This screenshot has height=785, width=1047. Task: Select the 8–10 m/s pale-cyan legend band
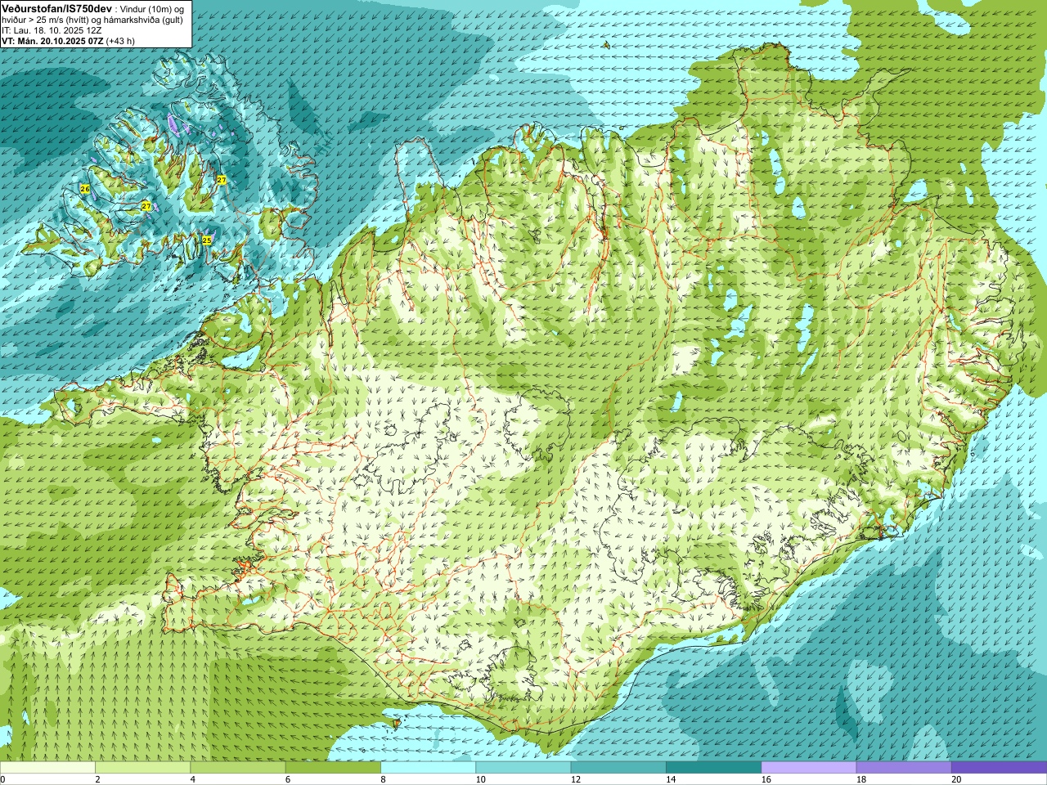[428, 768]
